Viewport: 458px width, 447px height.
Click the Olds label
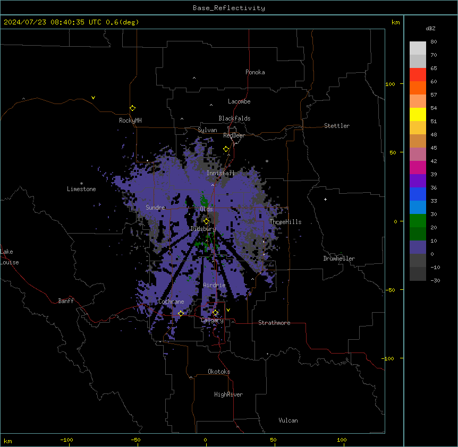(206, 209)
